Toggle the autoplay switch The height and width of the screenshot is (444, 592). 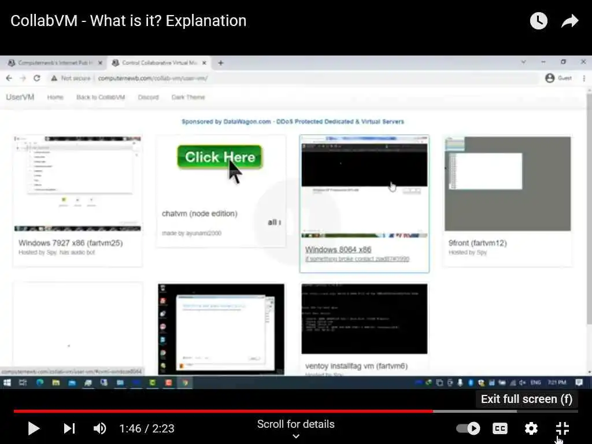point(468,428)
